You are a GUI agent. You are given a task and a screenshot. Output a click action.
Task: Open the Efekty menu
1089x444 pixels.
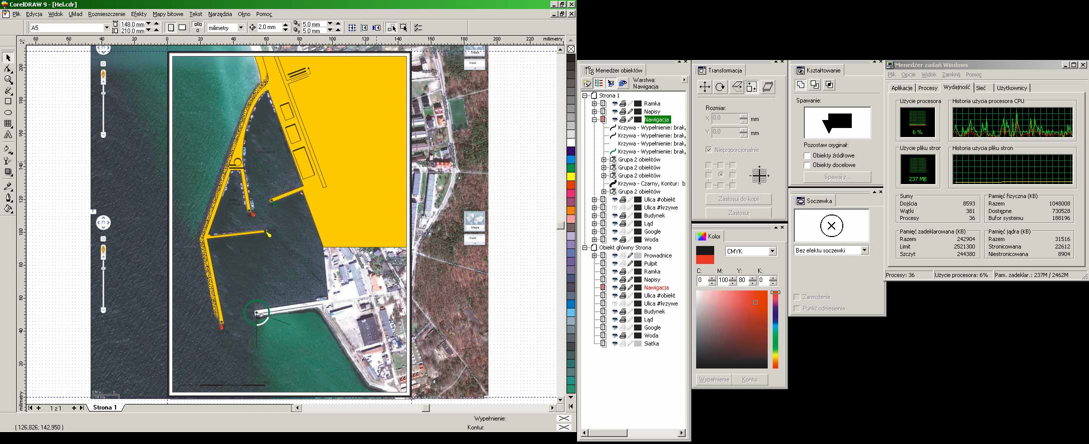pos(139,14)
